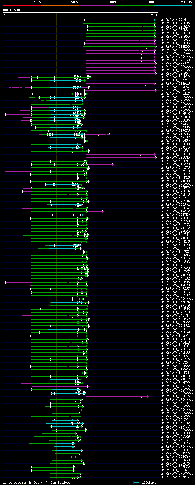Open hit UniRef100_Q9M444
This screenshot has height=485, width=195.
[x=175, y=20]
